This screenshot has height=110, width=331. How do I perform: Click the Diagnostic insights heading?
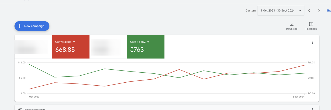[x=36, y=109]
